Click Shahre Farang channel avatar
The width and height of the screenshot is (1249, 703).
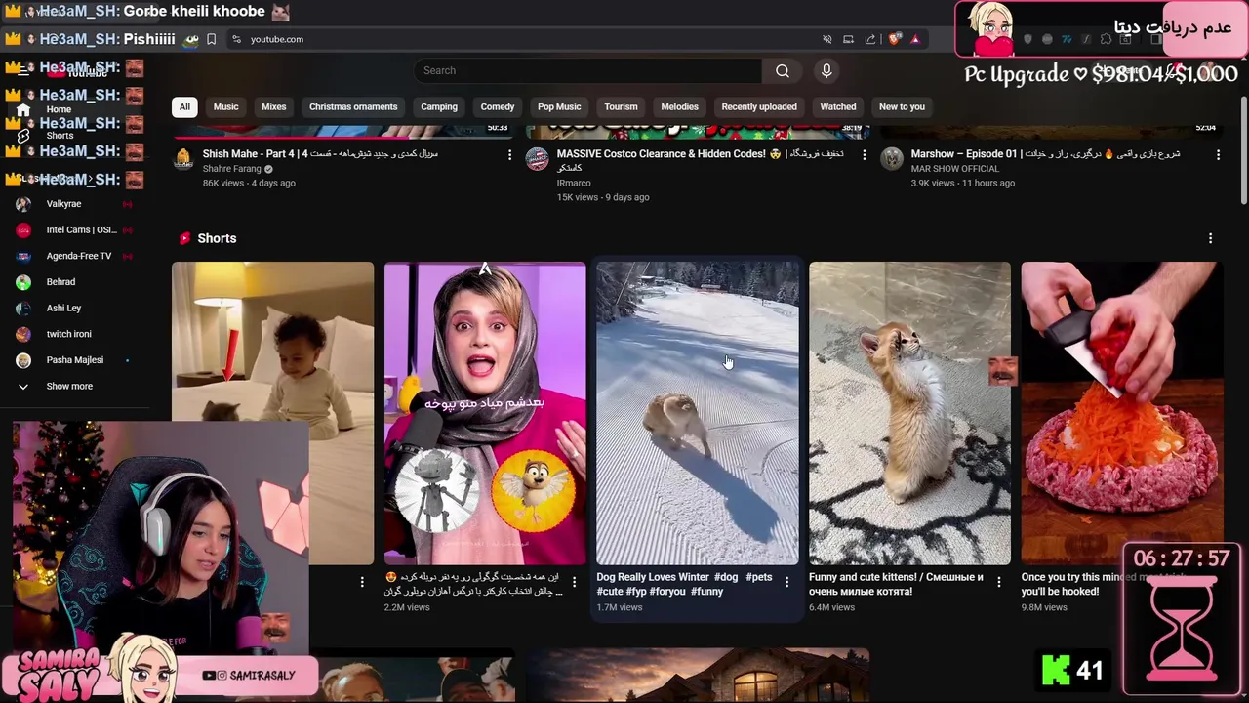coord(183,159)
